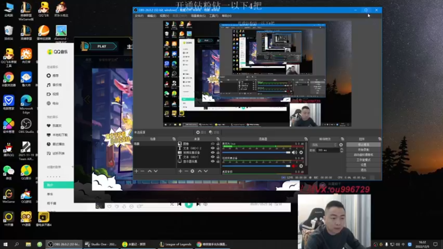This screenshot has width=443, height=249.
Task: Toggle visibility of 视频采集设备 source
Action: (x=213, y=153)
